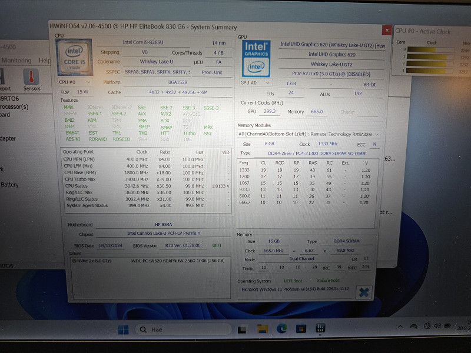Click the Ring/LLC Max row
The height and width of the screenshot is (353, 471).
[x=147, y=192]
